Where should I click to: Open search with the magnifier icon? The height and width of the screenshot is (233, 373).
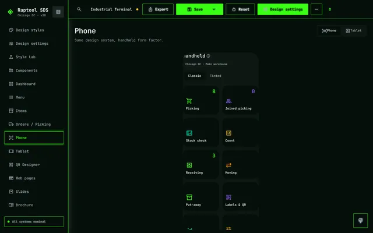point(79,9)
